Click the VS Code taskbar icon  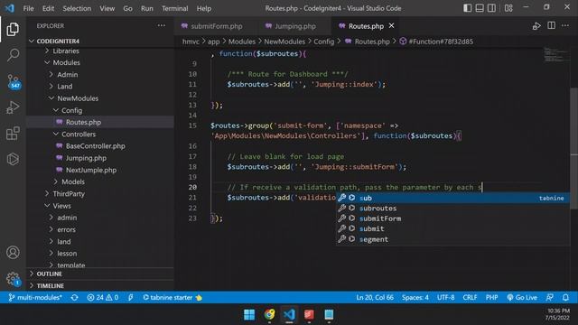click(289, 315)
